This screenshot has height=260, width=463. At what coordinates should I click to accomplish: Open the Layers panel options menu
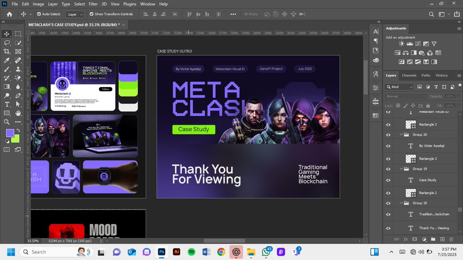point(458,75)
